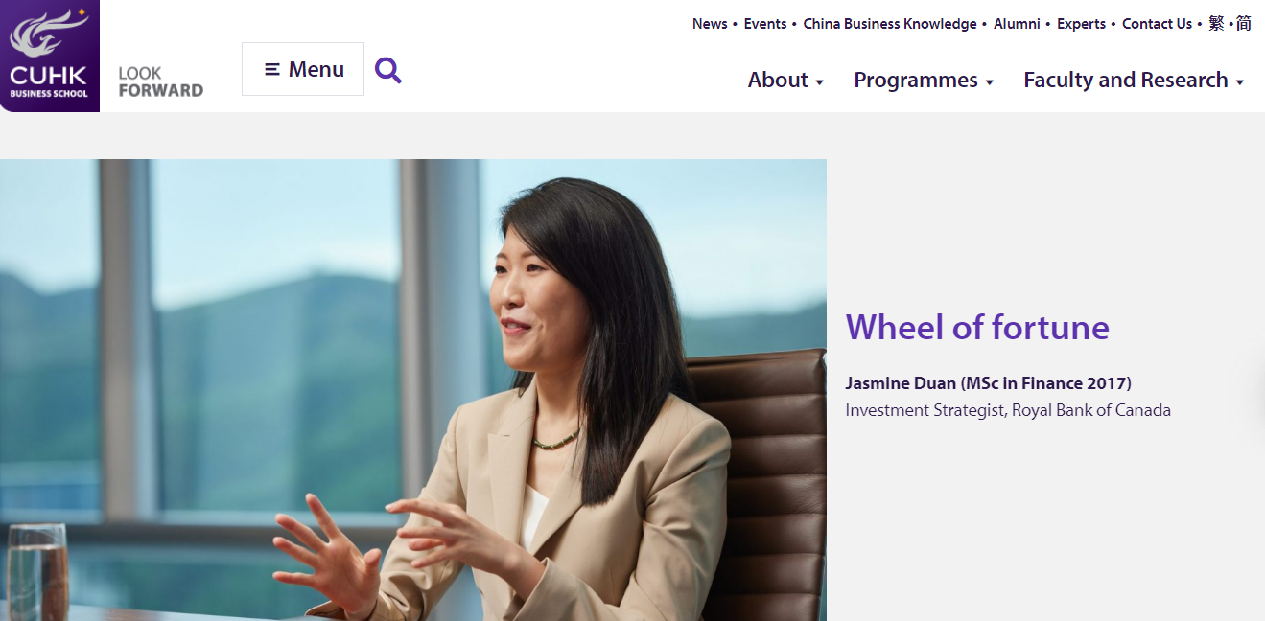Expand the About dropdown

785,80
